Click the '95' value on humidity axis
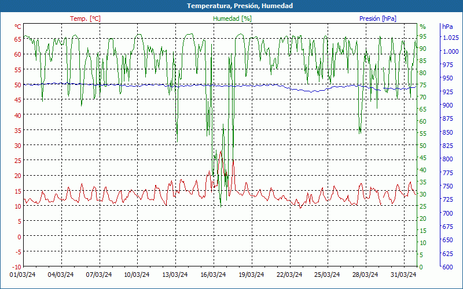 tap(423, 36)
